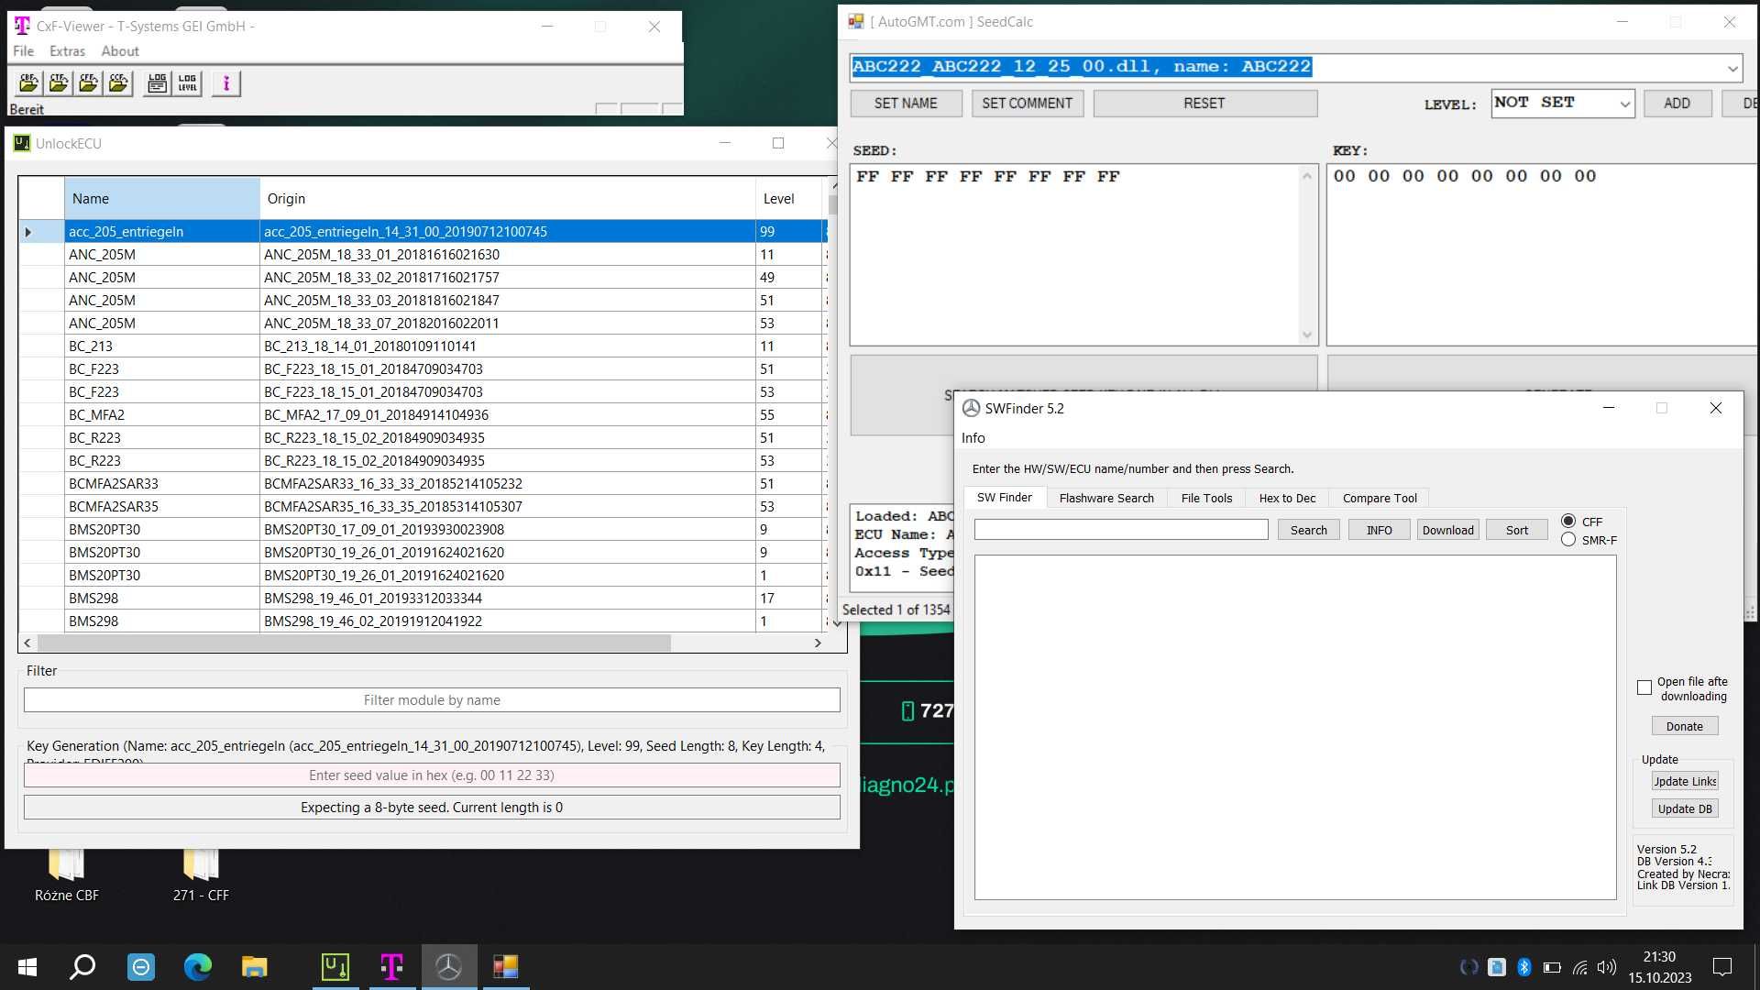This screenshot has width=1760, height=990.
Task: Click the seed value input field in UnlockECU
Action: (432, 775)
